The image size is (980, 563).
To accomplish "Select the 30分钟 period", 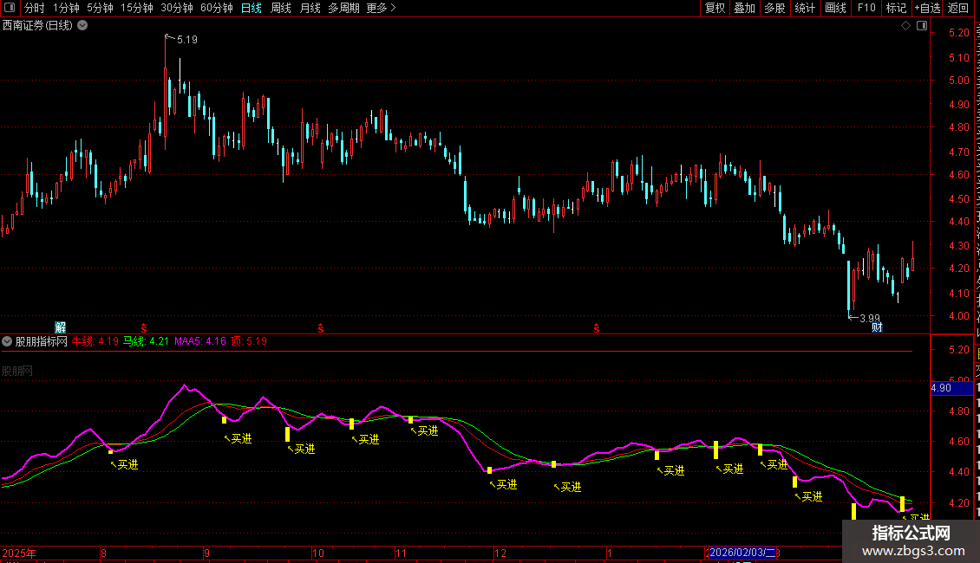I will (x=177, y=8).
